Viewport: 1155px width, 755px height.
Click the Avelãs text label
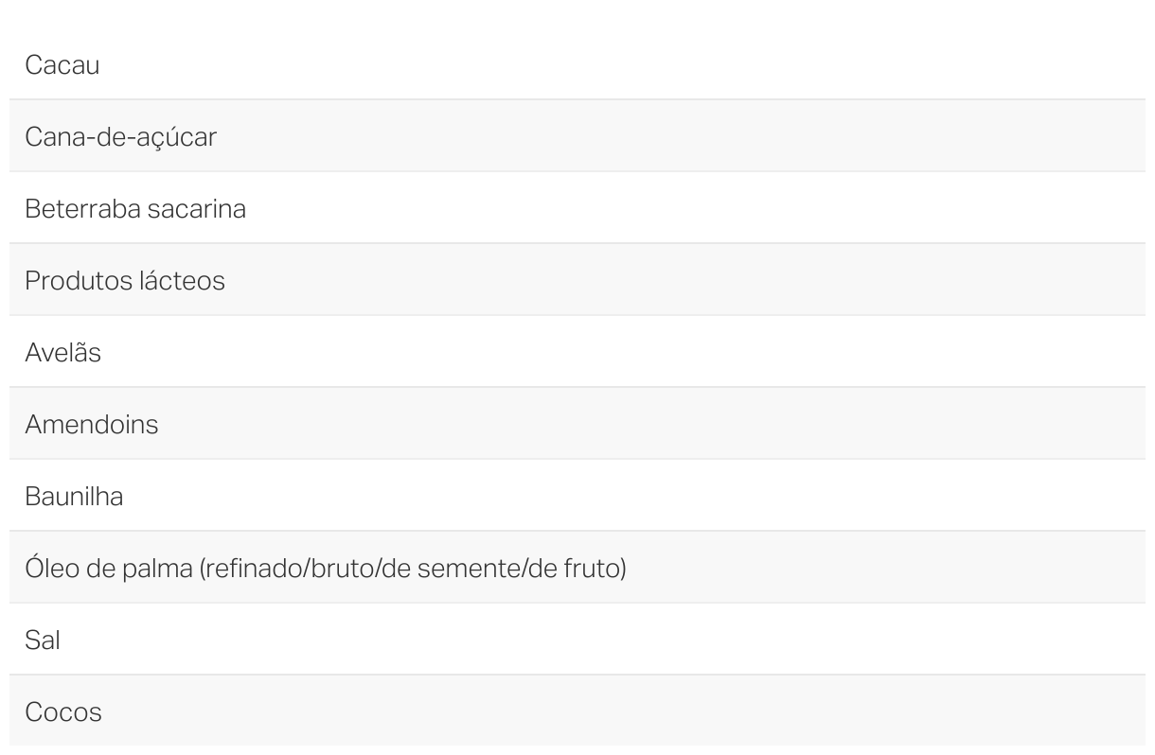click(x=63, y=353)
